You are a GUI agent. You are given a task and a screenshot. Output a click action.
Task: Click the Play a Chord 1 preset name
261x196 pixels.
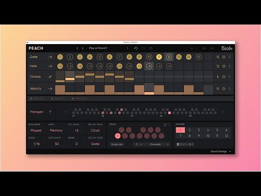click(x=98, y=48)
